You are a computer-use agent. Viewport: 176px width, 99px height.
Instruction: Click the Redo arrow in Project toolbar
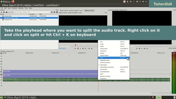tap(12, 12)
